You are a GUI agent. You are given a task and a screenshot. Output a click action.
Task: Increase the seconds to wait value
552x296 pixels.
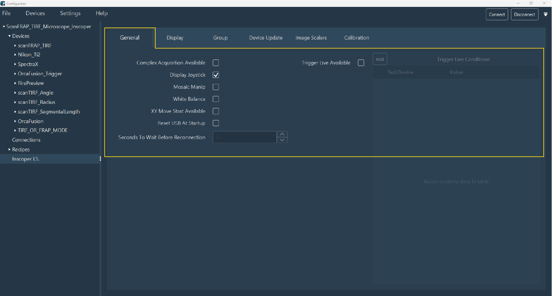point(282,134)
